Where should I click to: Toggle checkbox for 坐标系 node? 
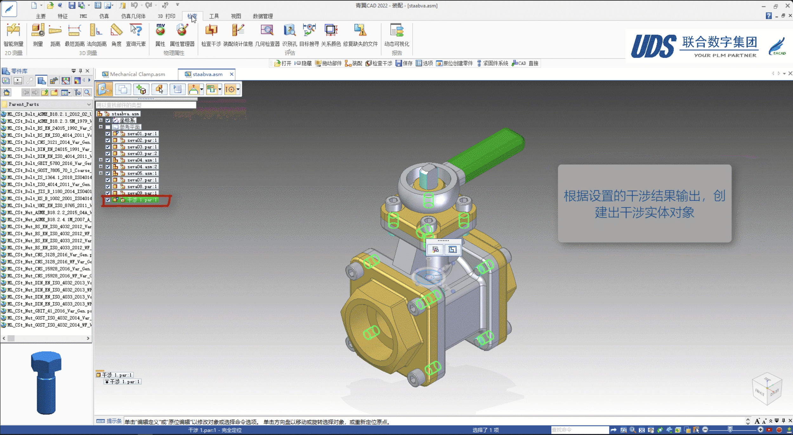108,120
